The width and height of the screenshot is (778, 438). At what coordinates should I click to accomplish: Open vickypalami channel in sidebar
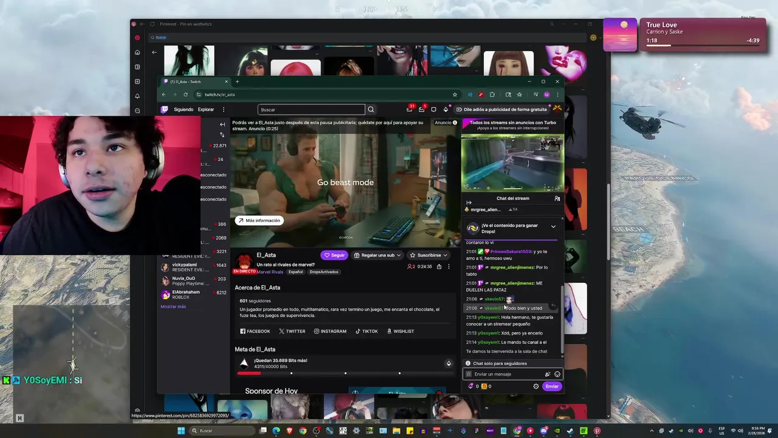[x=192, y=267]
